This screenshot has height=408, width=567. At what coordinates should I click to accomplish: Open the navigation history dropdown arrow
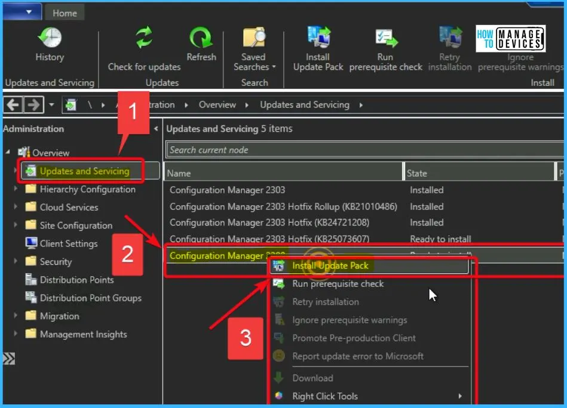click(51, 105)
